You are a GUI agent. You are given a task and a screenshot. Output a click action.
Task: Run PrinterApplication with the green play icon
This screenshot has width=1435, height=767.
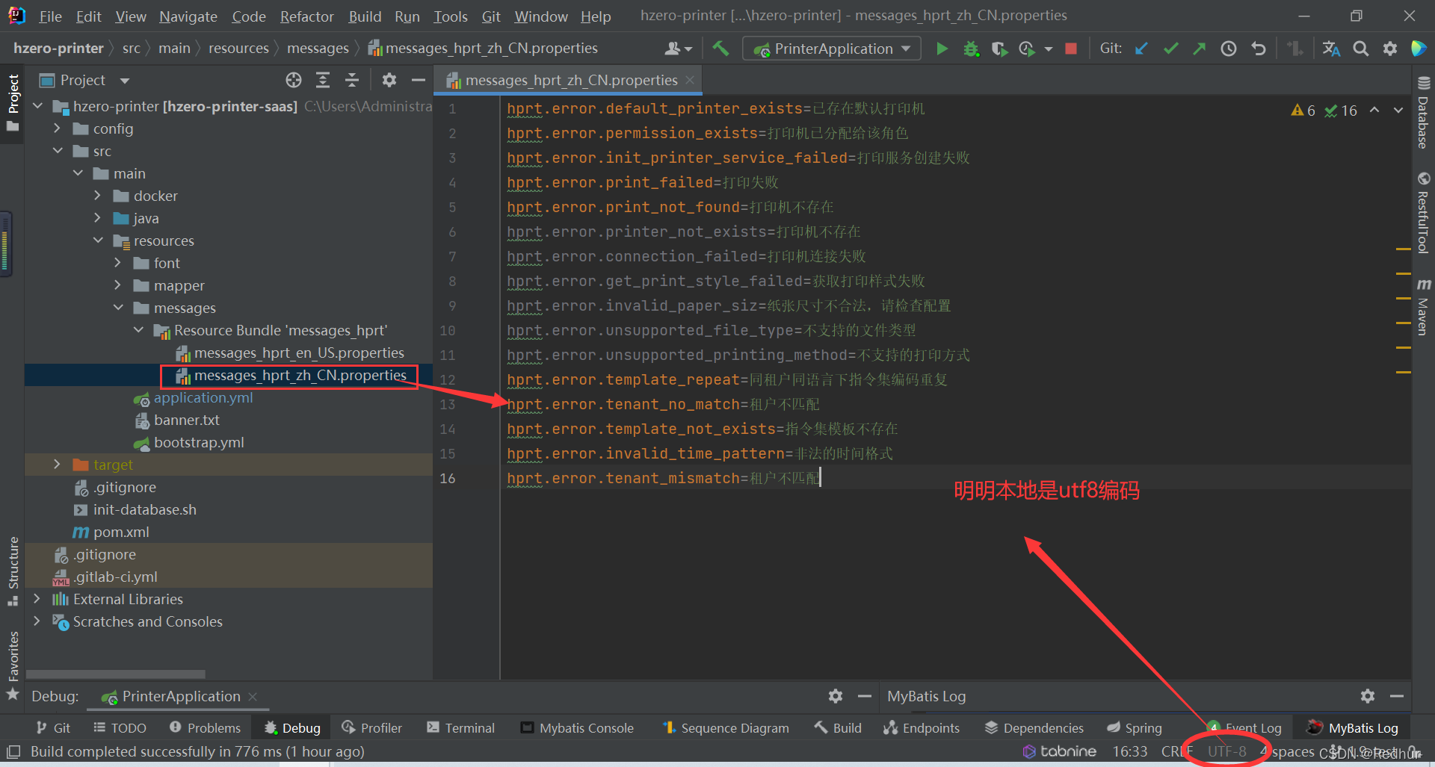pos(942,49)
